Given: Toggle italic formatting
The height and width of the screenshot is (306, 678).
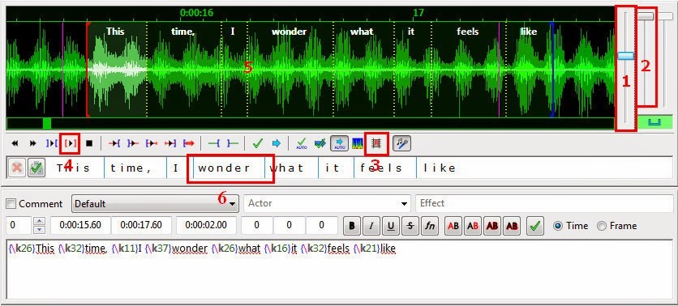Looking at the screenshot, I should (371, 226).
